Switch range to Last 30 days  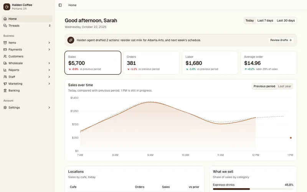[x=286, y=21]
